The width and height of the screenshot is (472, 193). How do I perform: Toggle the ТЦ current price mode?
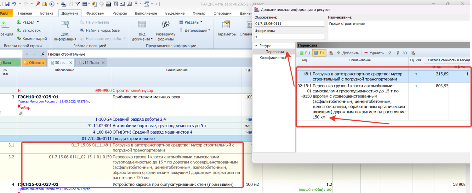tap(319, 53)
